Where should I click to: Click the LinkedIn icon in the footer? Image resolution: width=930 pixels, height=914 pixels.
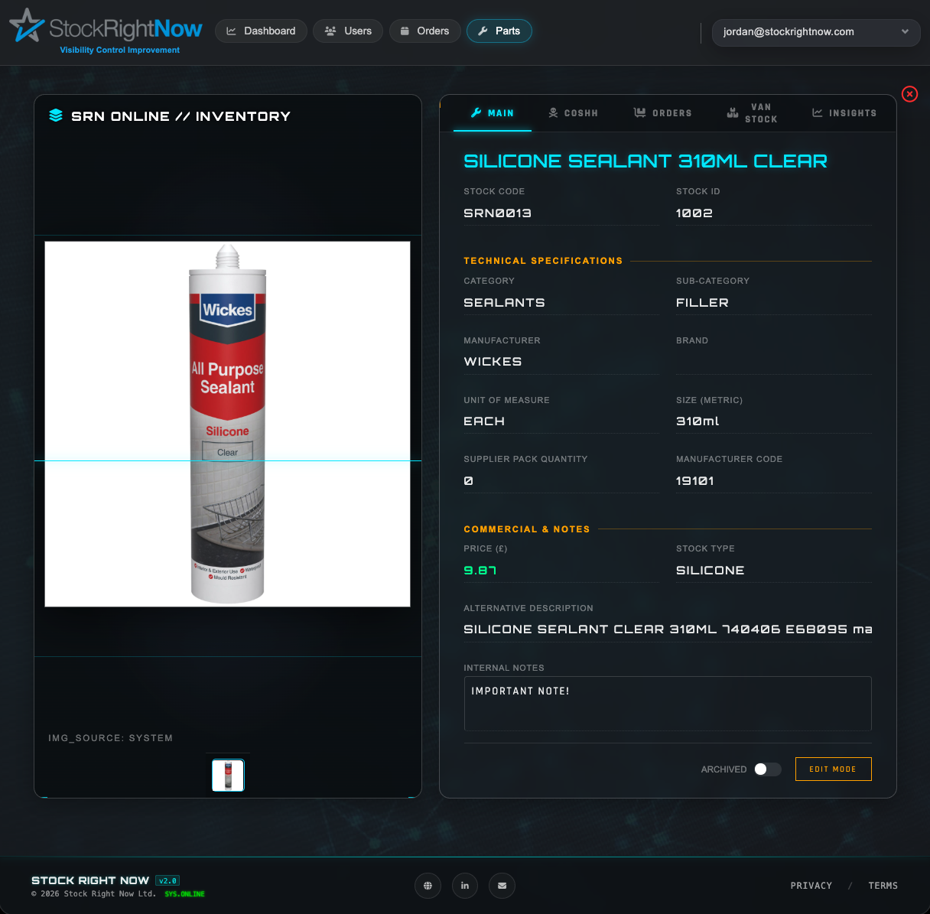(x=465, y=886)
